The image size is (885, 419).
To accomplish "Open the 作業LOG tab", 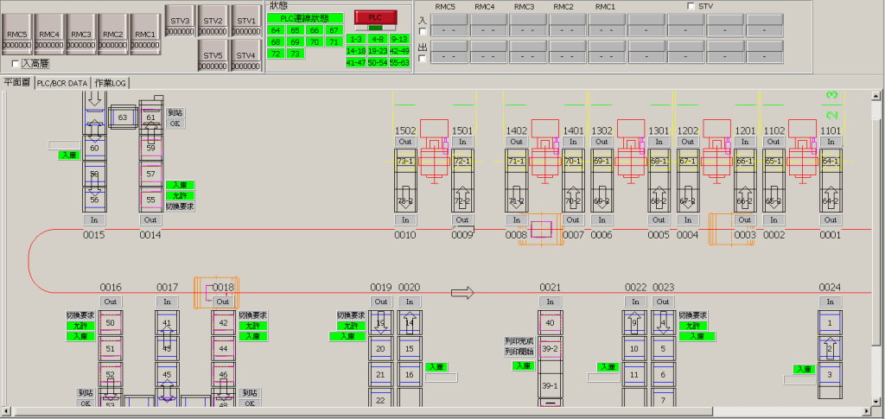I will point(110,83).
